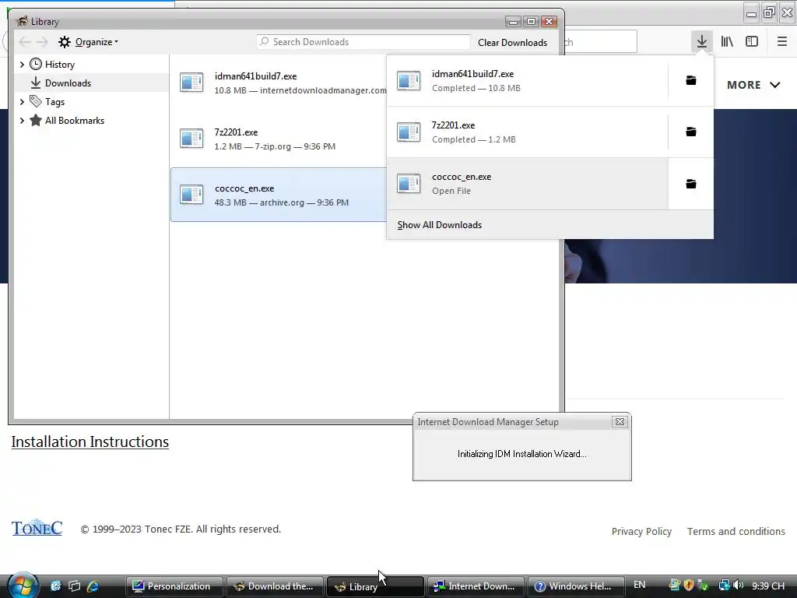Screen dimensions: 797x598
Task: Switch to Personalization taskbar item
Action: (174, 586)
